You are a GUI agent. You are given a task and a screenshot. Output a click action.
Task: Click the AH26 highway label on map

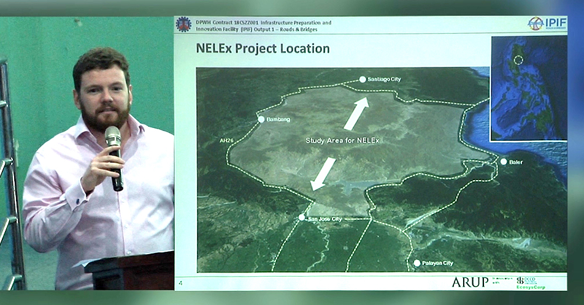click(x=227, y=140)
